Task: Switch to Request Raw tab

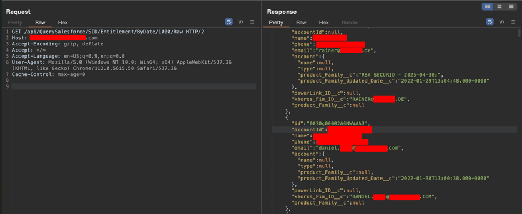Action: coord(40,23)
